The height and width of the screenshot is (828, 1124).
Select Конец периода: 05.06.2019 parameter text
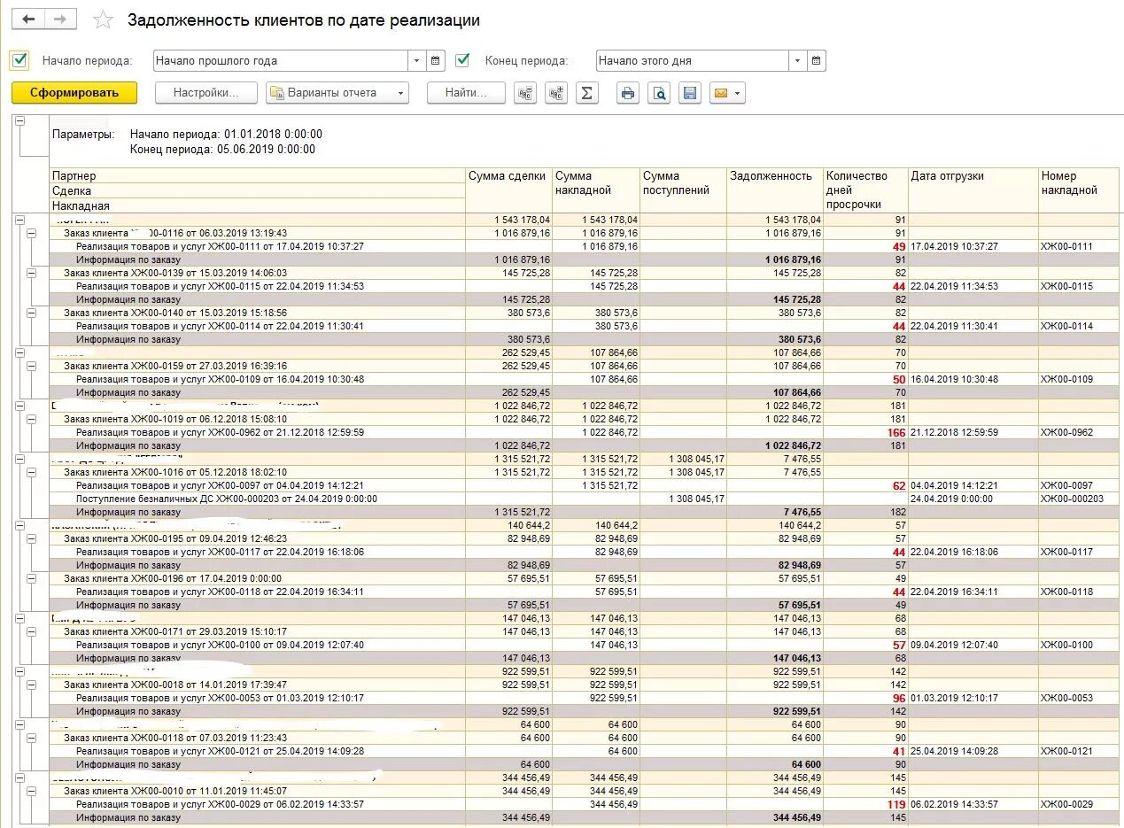[x=222, y=149]
